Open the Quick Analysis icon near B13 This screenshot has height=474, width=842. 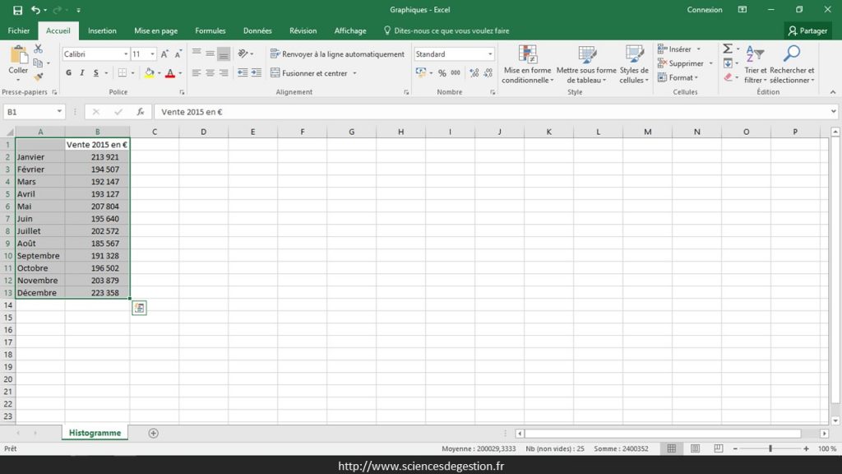[x=139, y=307]
